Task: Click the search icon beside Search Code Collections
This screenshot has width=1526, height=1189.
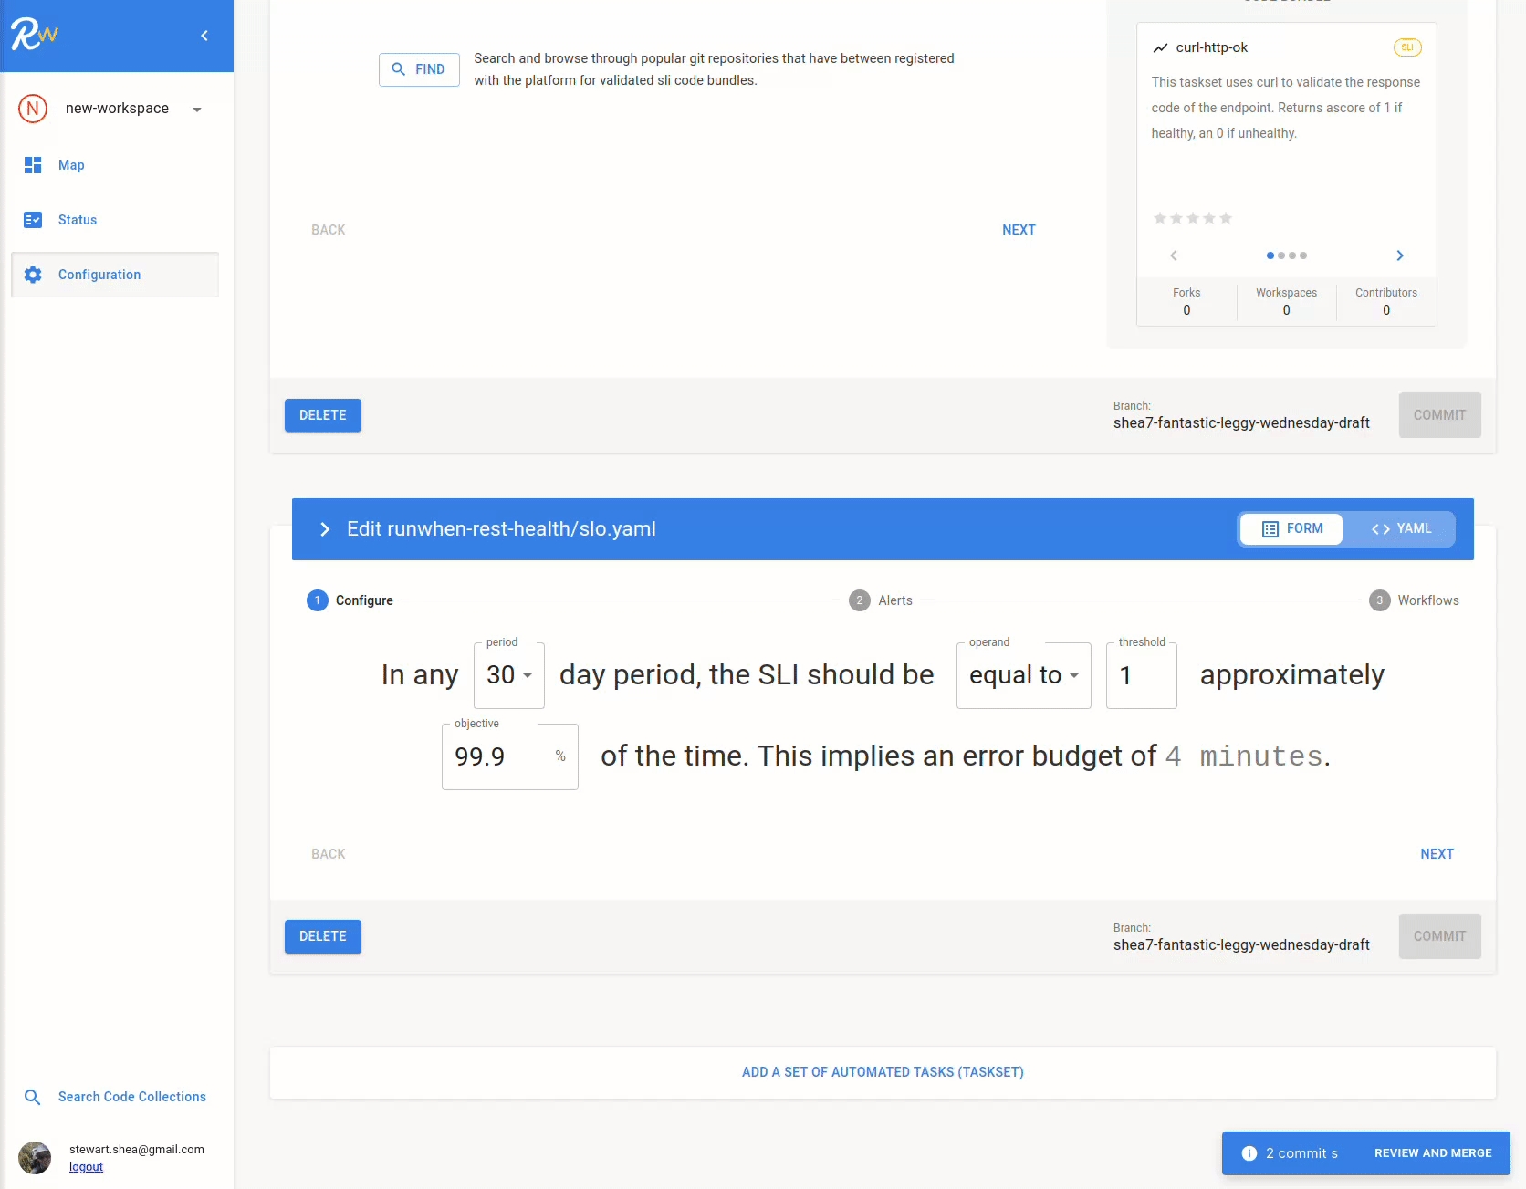Action: 33,1097
